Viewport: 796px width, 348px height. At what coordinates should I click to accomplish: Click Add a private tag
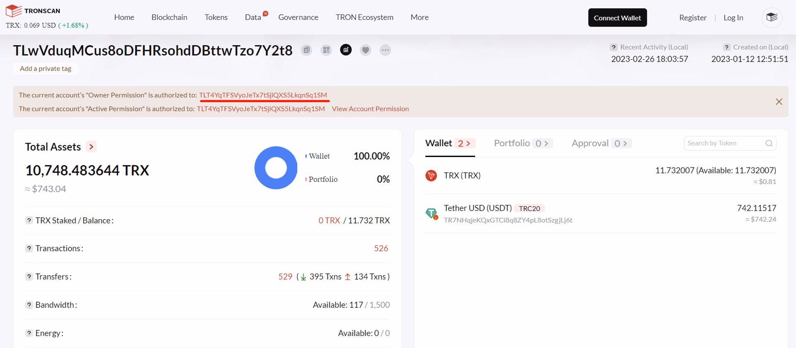pos(46,69)
